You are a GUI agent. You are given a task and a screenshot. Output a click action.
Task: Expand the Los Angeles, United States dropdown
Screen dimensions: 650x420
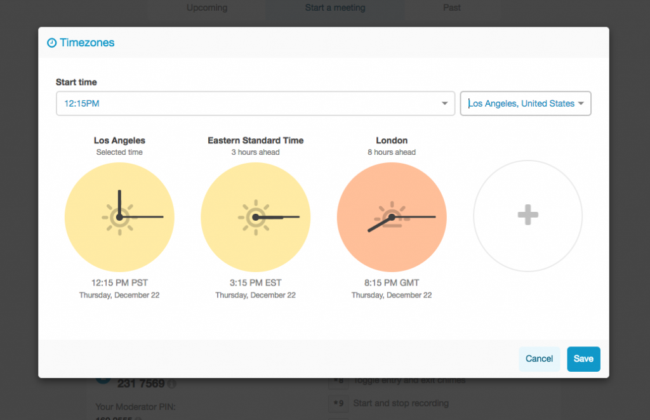coord(580,103)
